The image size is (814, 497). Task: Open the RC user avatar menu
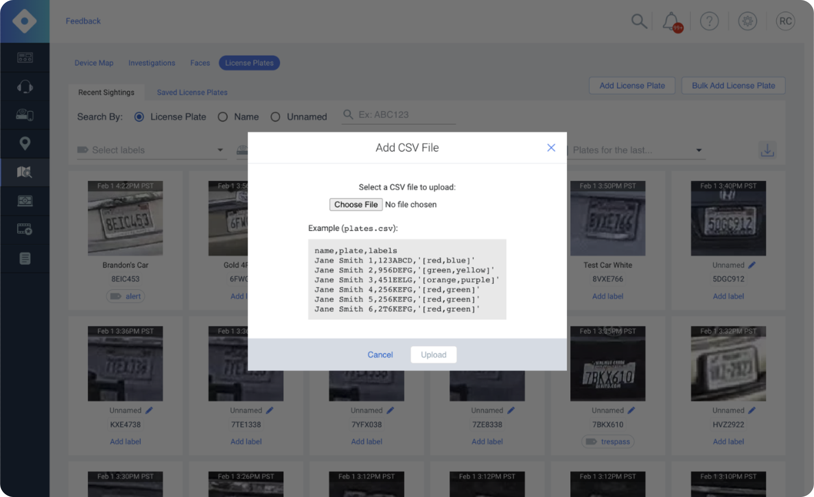tap(785, 21)
